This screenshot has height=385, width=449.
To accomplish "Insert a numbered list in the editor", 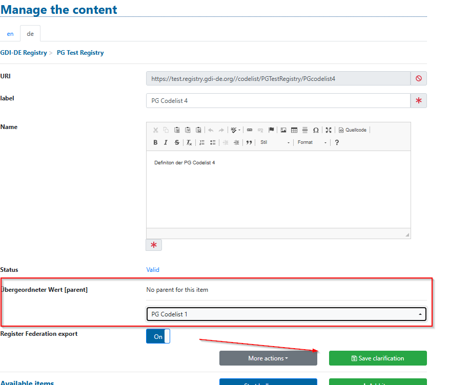I will (x=202, y=142).
